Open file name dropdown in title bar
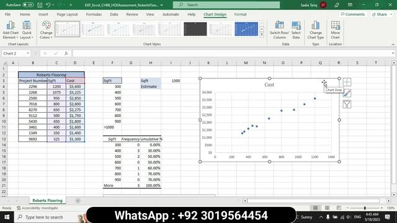The image size is (397, 223). pos(161,5)
